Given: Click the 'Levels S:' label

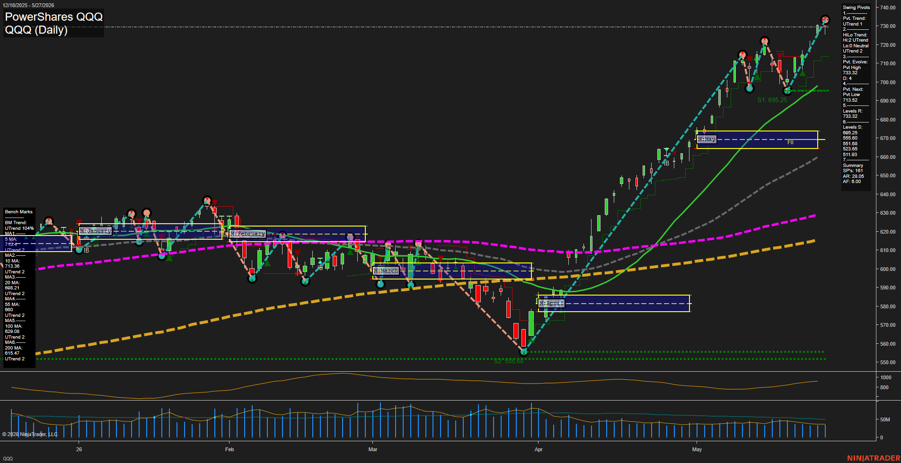Looking at the screenshot, I should 853,127.
